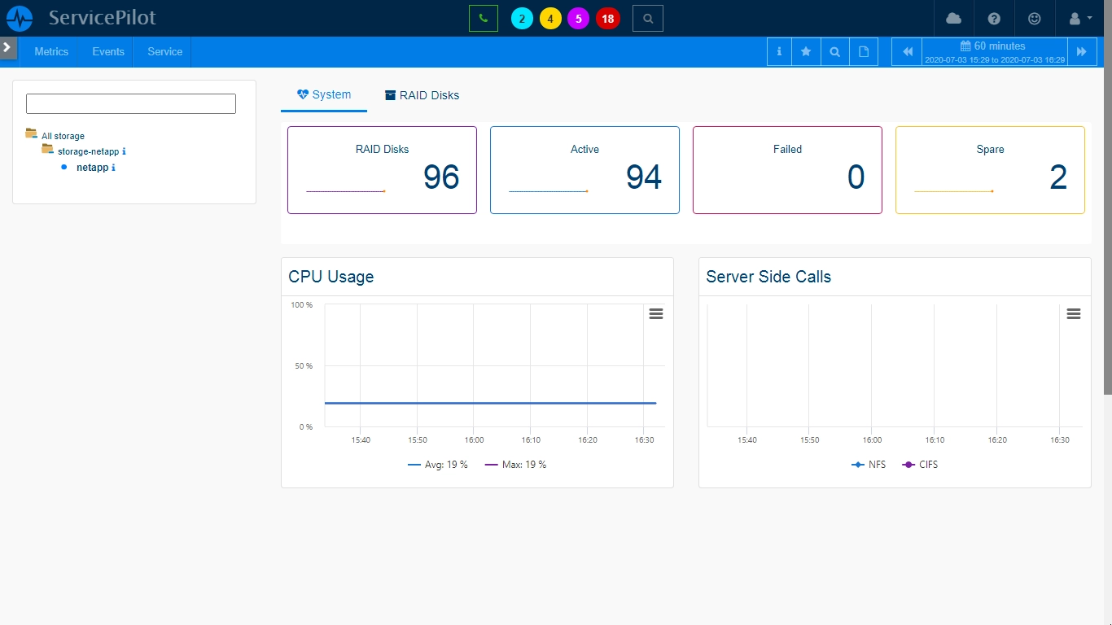Open the Active 94 summary card

pos(584,170)
